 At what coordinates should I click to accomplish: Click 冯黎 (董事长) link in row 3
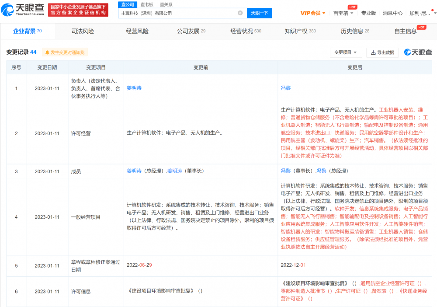286,171
